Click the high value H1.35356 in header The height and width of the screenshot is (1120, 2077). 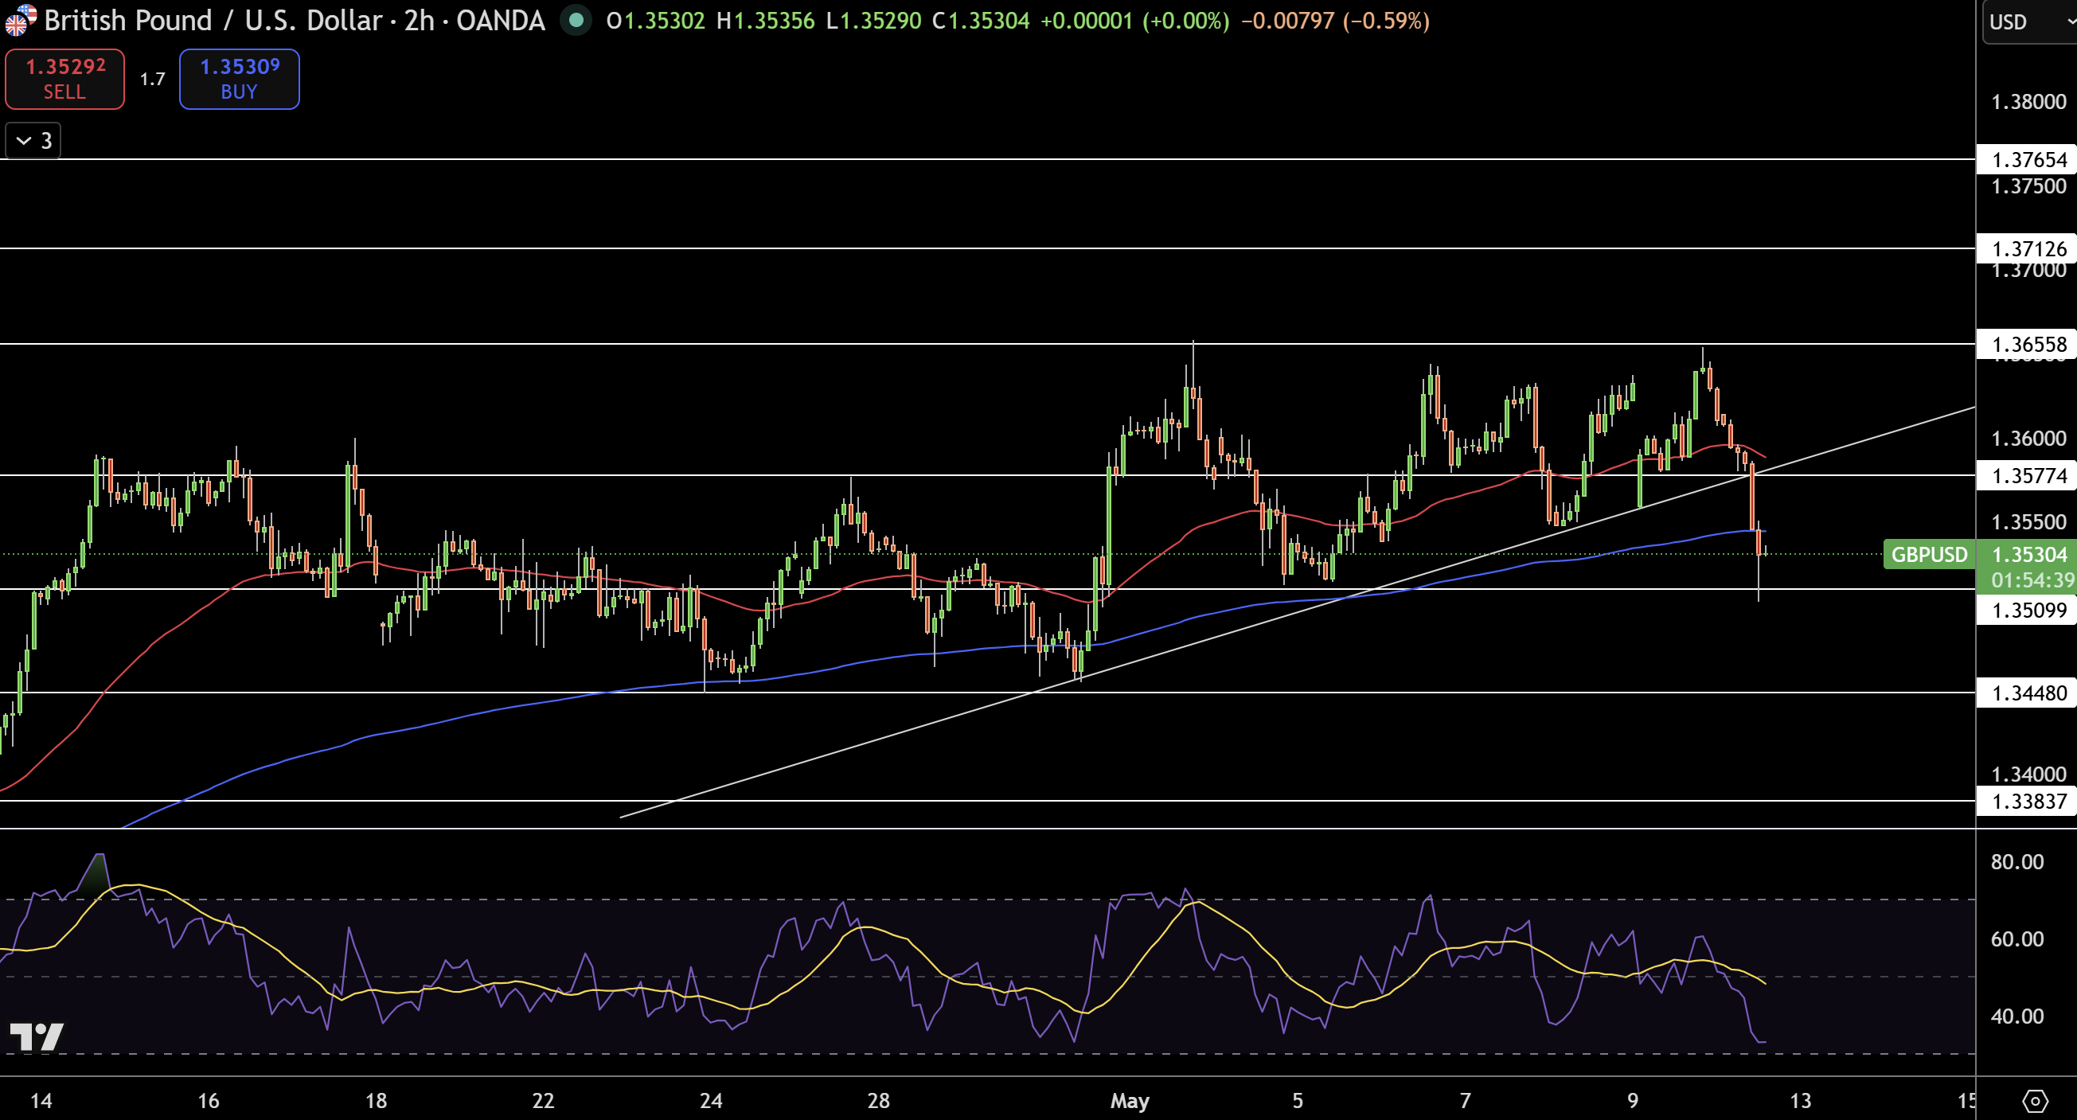point(765,20)
